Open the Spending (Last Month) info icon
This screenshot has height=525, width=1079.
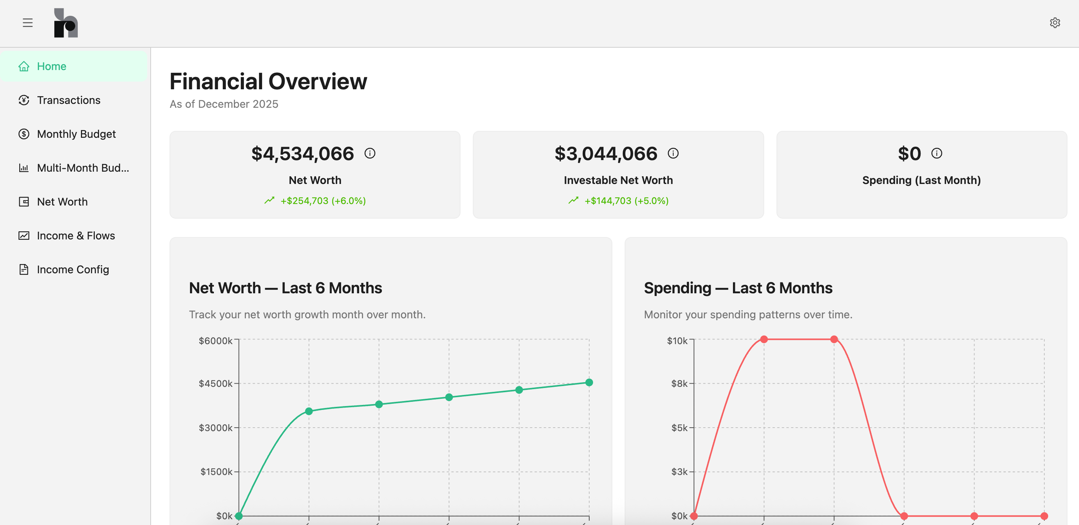936,154
